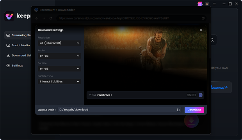Select the 2024 Gladiator II title row

tap(145, 95)
